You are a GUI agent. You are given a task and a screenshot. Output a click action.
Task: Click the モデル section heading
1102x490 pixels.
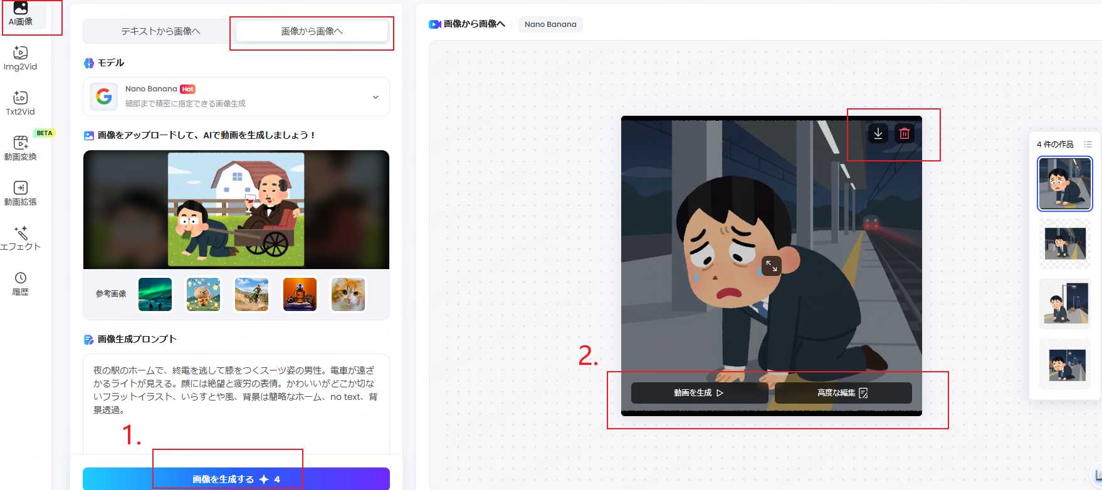pyautogui.click(x=111, y=63)
